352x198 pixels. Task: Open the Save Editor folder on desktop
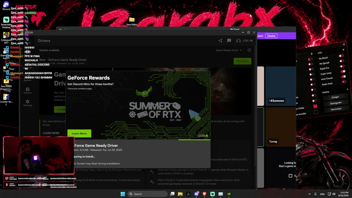(132, 21)
